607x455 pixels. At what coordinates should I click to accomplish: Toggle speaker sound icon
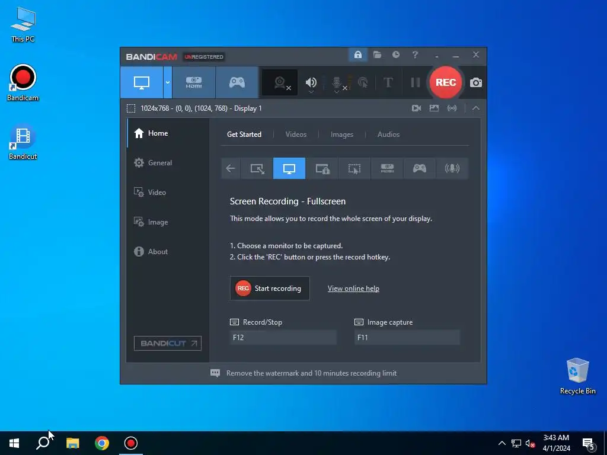[311, 82]
